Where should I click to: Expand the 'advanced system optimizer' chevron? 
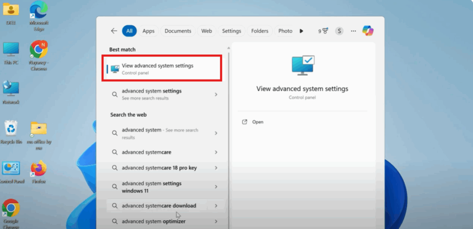(x=216, y=222)
